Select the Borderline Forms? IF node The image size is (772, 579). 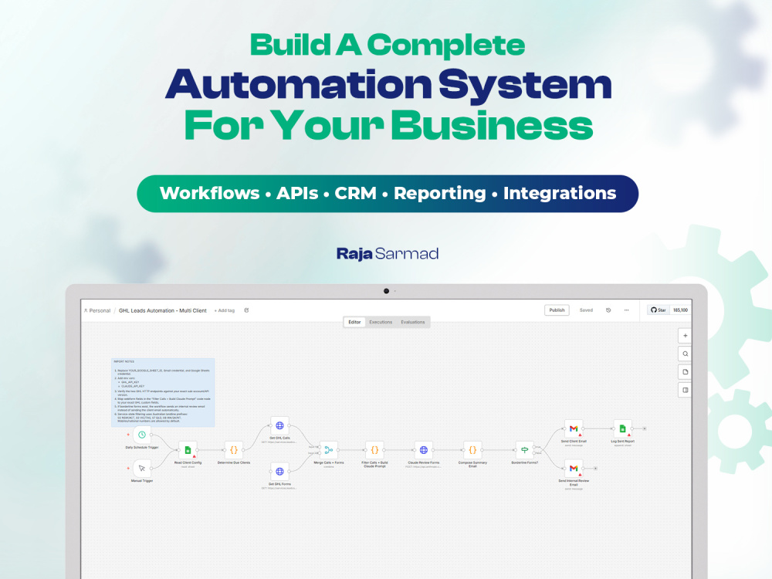click(x=525, y=450)
